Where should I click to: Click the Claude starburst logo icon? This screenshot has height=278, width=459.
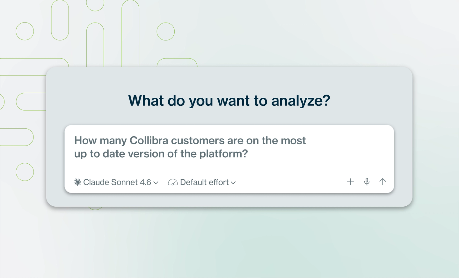pos(77,182)
